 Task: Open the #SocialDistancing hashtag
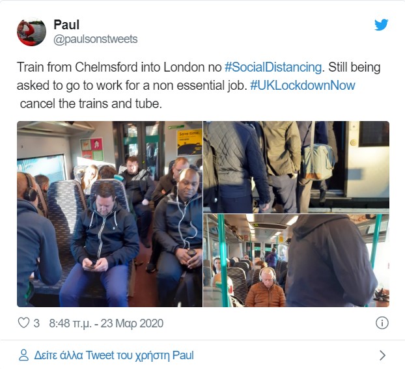tap(273, 67)
